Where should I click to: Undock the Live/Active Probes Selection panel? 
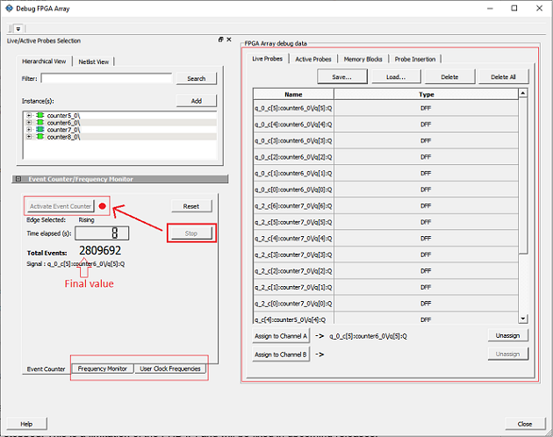coord(221,40)
